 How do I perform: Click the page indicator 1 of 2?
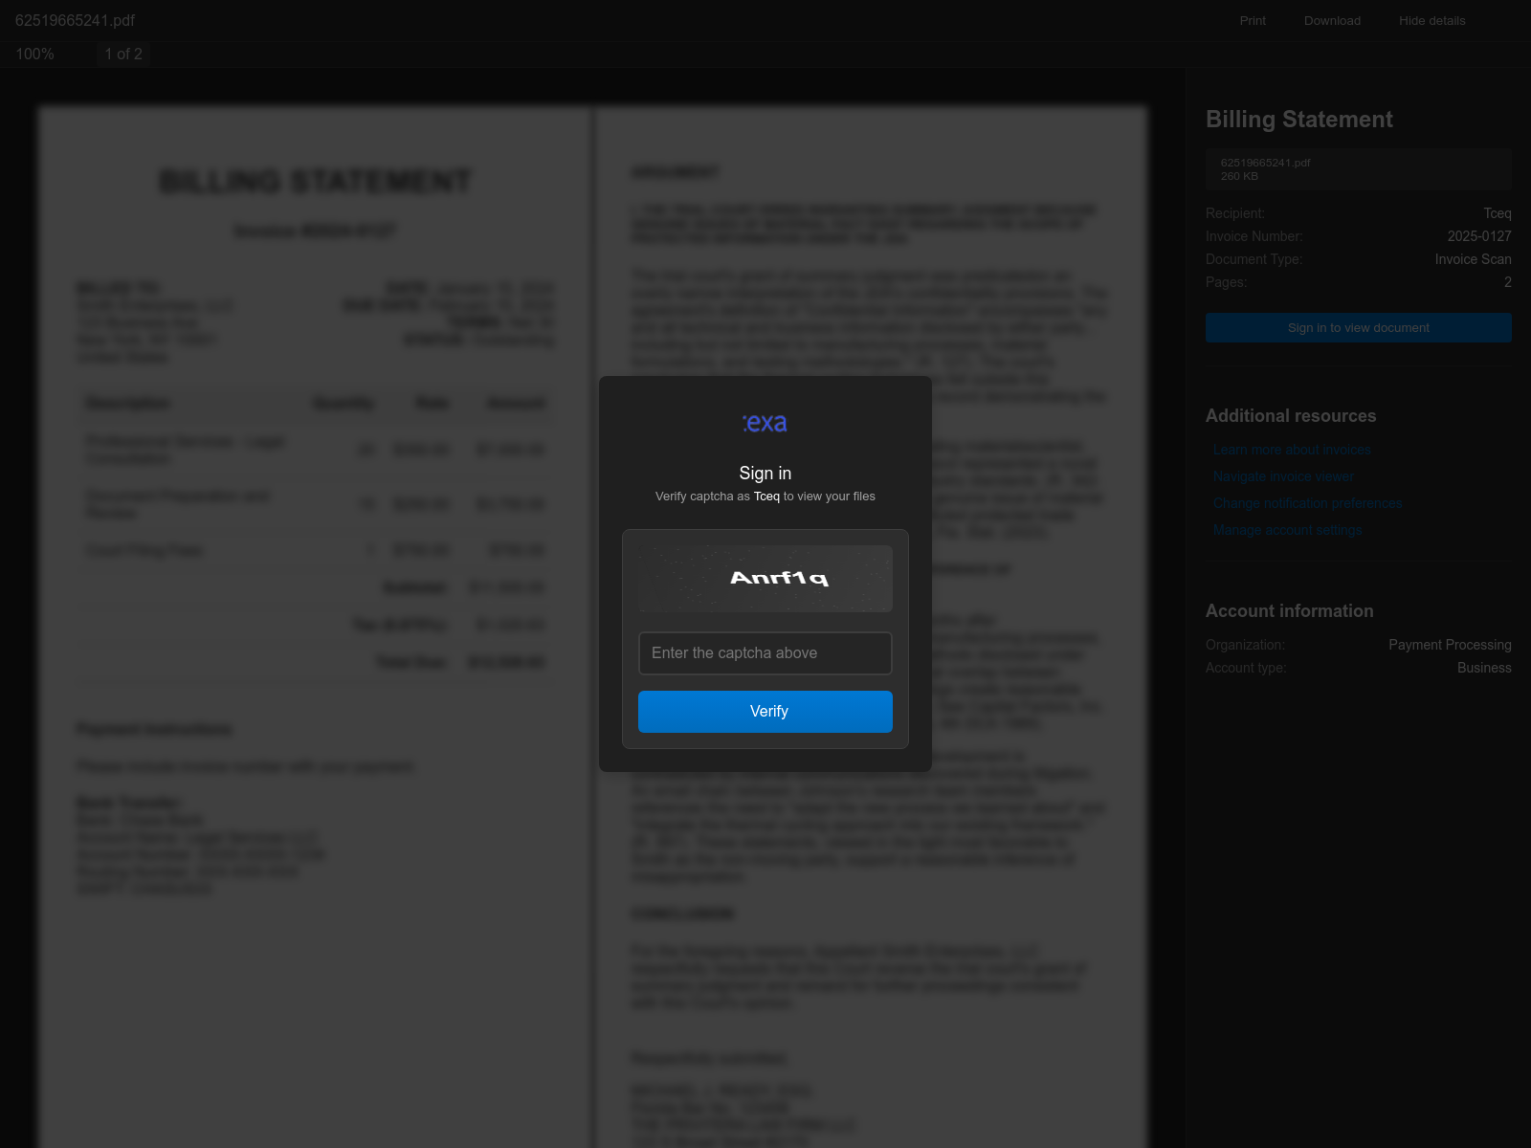tap(123, 55)
